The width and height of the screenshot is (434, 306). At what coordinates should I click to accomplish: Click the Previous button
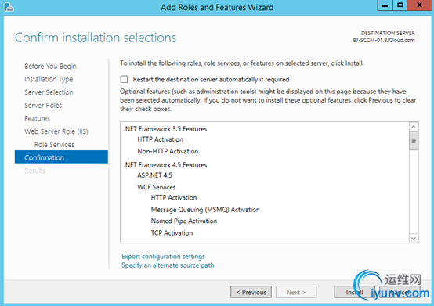click(251, 292)
